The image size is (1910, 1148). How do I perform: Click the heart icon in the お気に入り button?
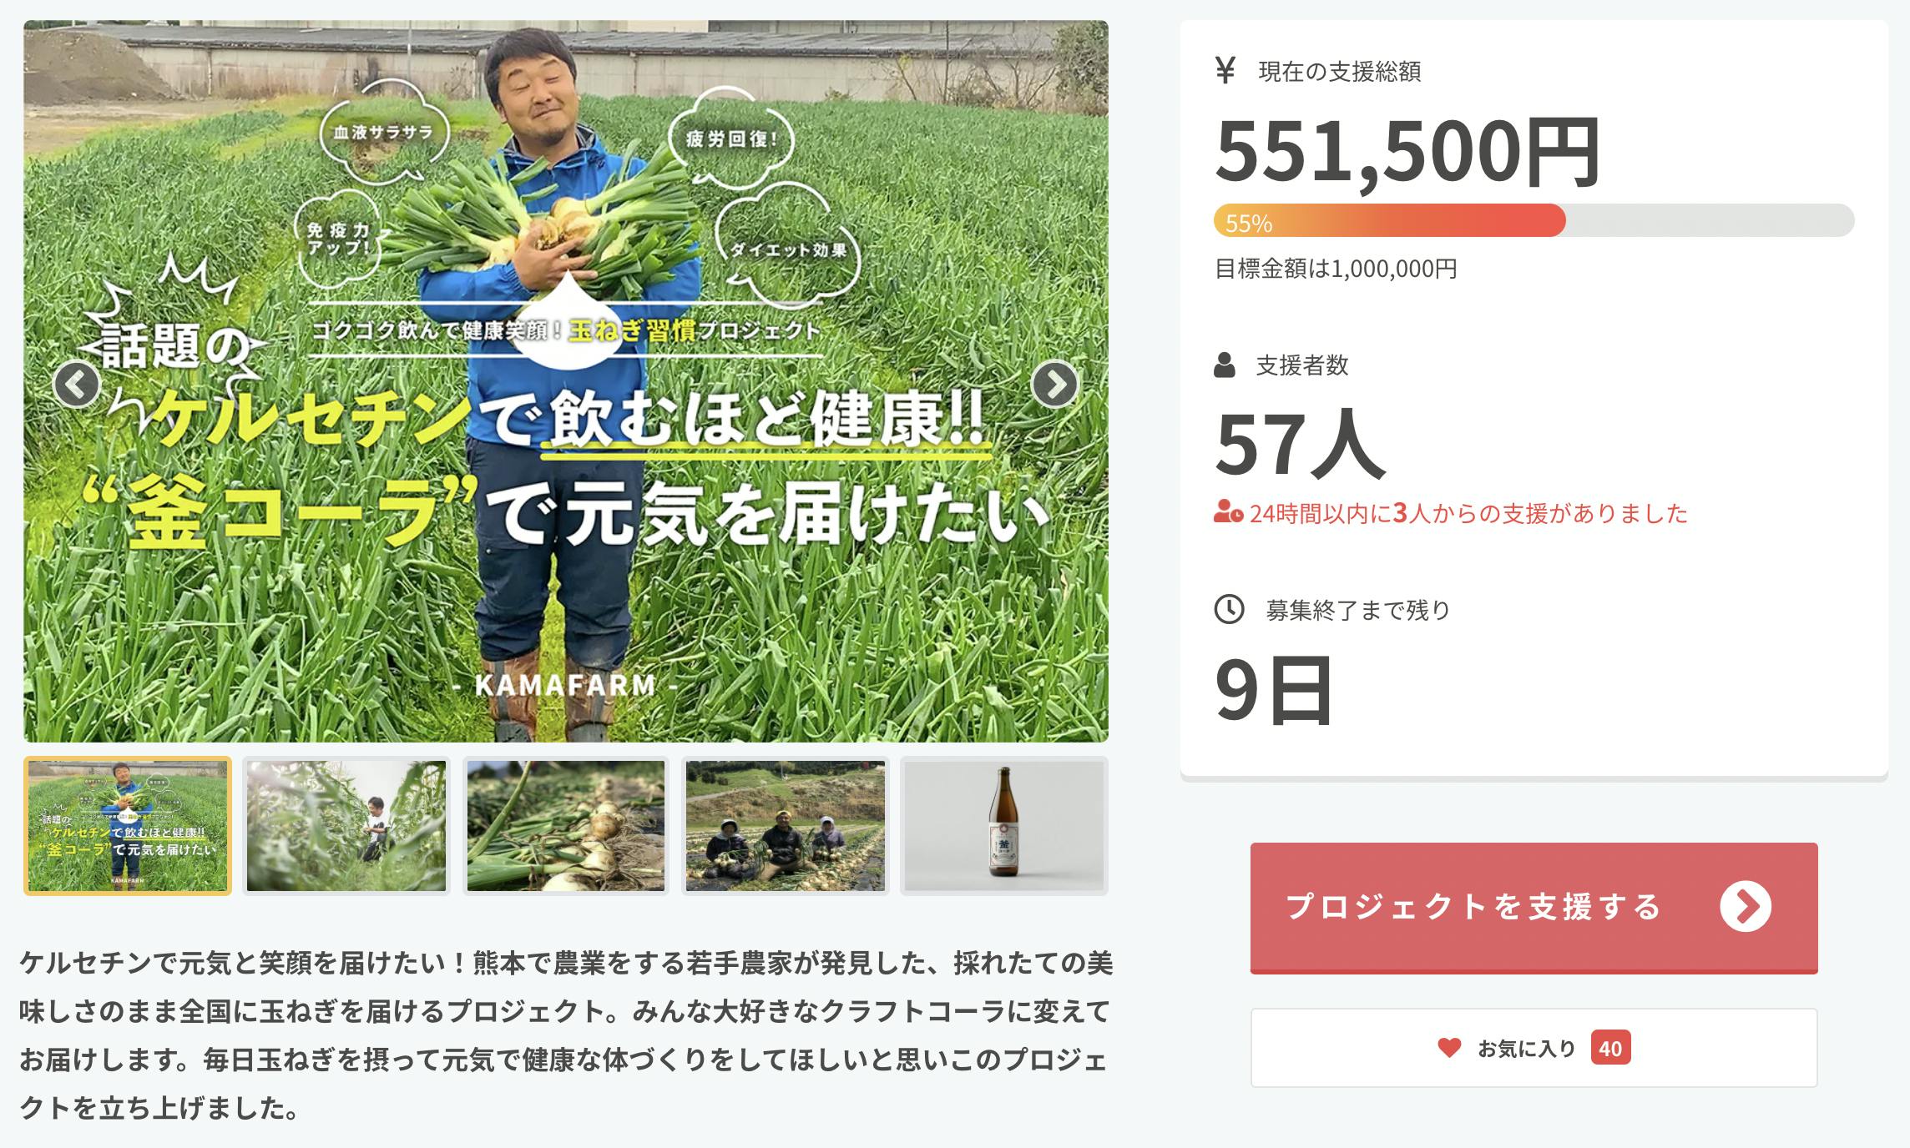pos(1449,1048)
